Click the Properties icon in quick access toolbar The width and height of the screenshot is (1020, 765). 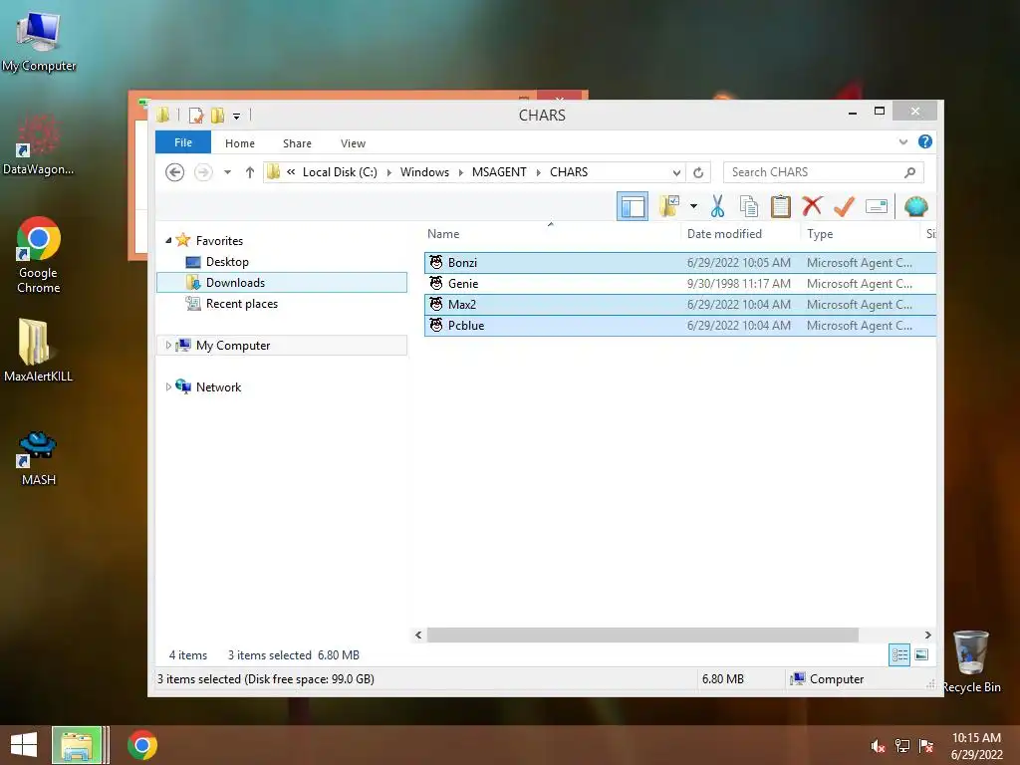click(196, 116)
